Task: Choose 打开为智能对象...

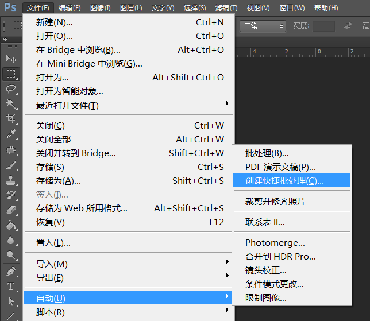Action: pyautogui.click(x=129, y=91)
